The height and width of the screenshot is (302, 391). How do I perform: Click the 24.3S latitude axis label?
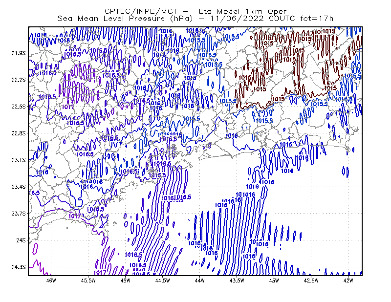(x=19, y=267)
